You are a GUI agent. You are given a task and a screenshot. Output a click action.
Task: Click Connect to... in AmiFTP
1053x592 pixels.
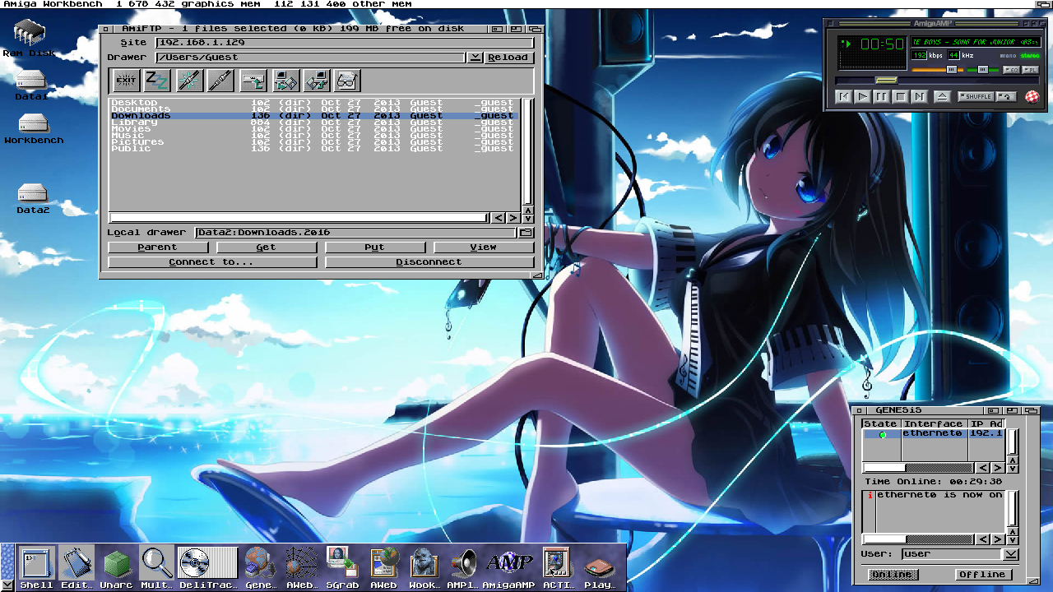coord(211,262)
